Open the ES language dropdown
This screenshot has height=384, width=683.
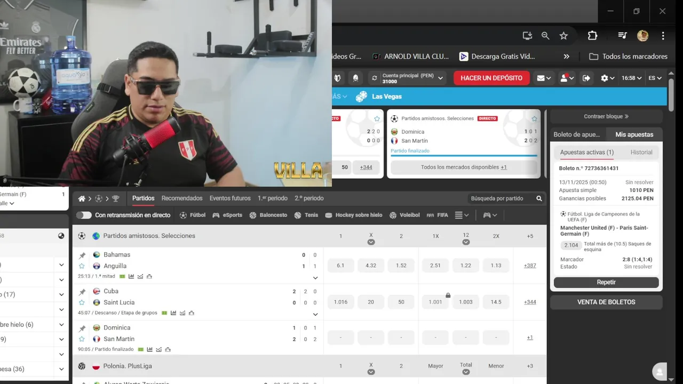pyautogui.click(x=655, y=78)
